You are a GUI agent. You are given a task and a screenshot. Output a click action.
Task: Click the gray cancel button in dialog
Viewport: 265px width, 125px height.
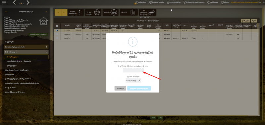pyautogui.click(x=120, y=88)
